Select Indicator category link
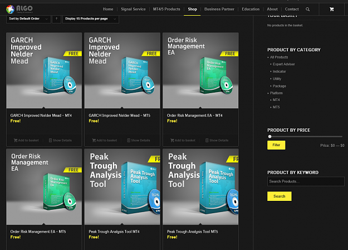Screen dimensions: 348x250 (279, 71)
